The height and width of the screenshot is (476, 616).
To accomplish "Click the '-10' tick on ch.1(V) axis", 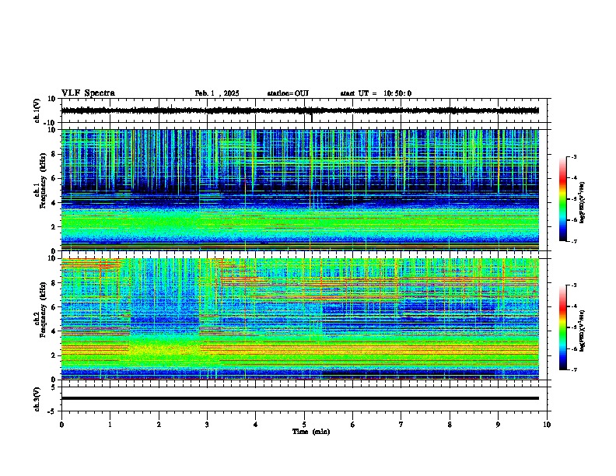I will [51, 123].
